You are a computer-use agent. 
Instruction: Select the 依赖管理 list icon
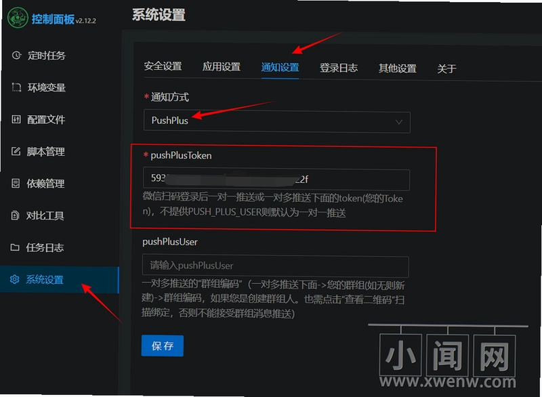pos(16,183)
